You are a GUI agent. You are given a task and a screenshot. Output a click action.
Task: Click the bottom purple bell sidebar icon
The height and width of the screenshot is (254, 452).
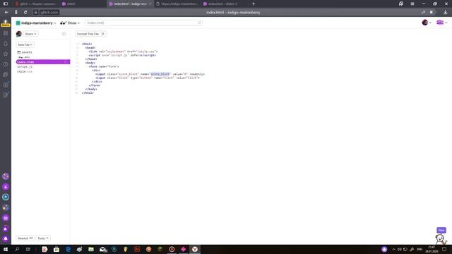click(x=6, y=238)
